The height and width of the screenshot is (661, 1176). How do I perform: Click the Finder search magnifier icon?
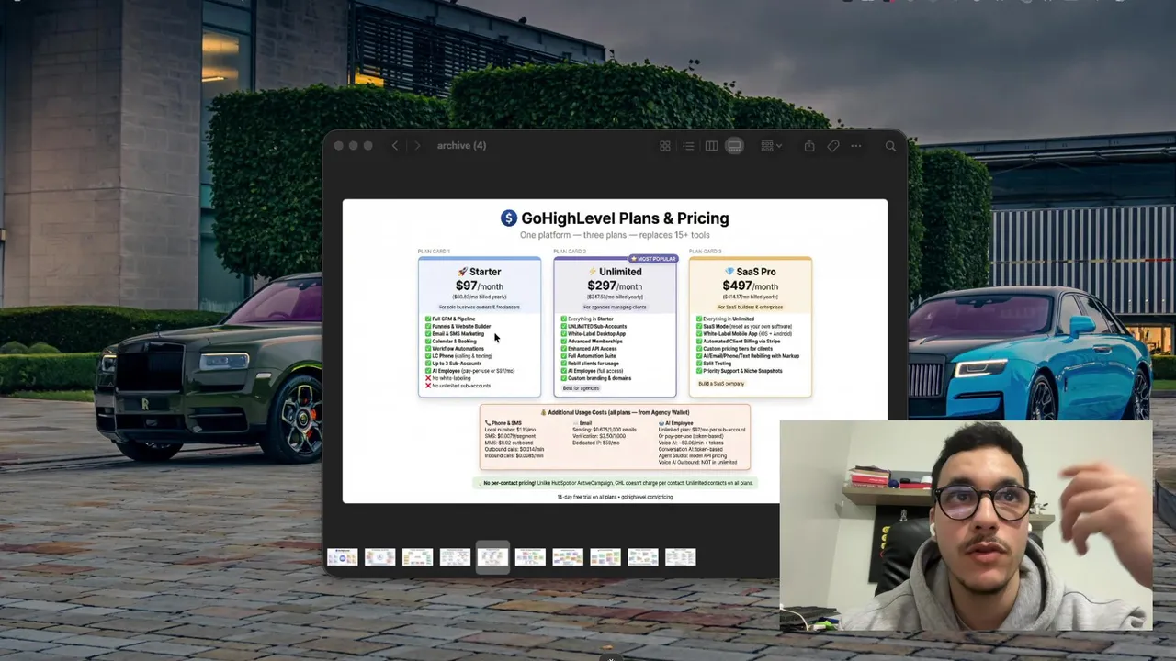(890, 146)
